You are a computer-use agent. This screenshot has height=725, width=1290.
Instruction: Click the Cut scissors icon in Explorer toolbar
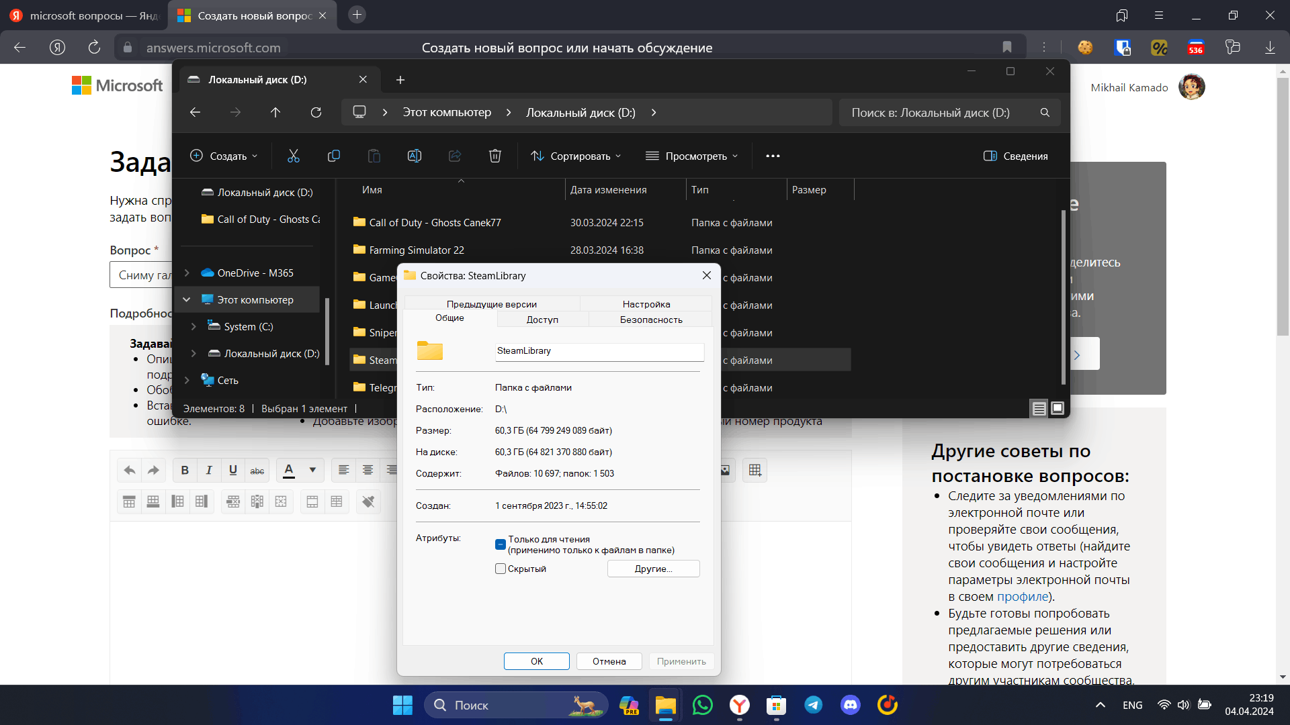pos(294,156)
